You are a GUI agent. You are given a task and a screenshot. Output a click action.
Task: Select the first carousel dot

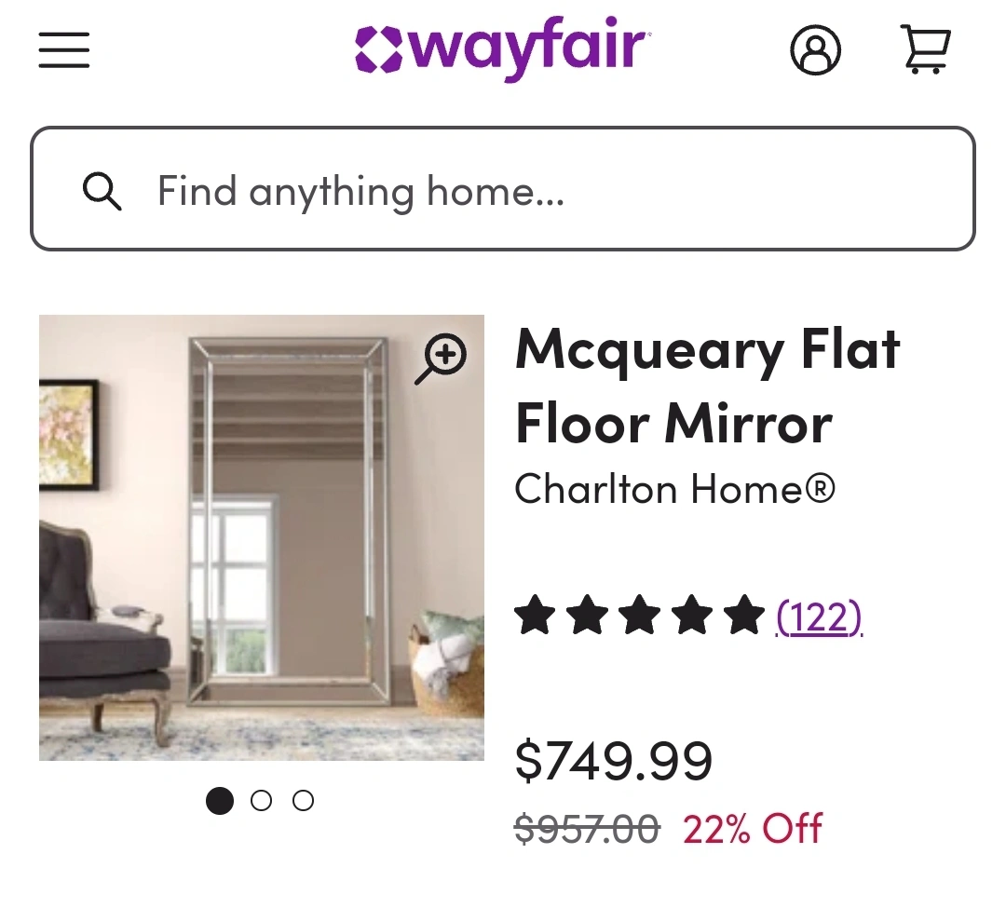(220, 801)
